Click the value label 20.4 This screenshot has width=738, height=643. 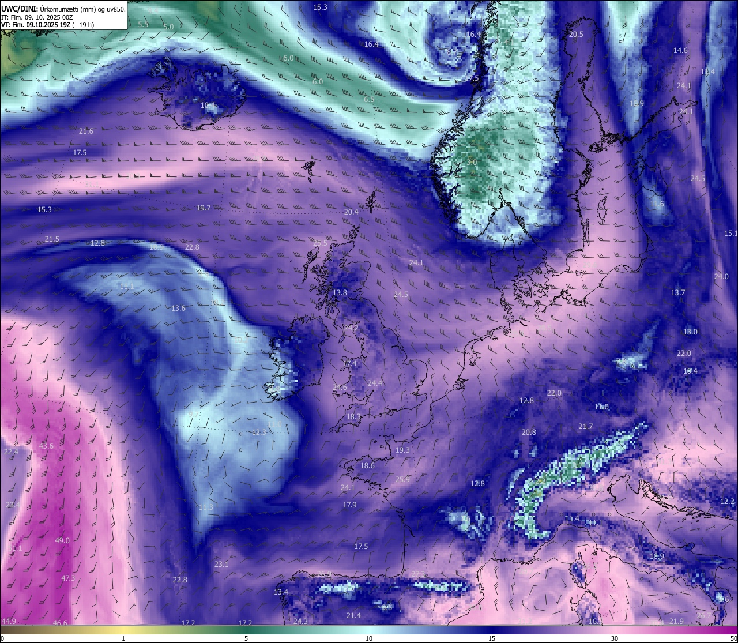pos(351,212)
